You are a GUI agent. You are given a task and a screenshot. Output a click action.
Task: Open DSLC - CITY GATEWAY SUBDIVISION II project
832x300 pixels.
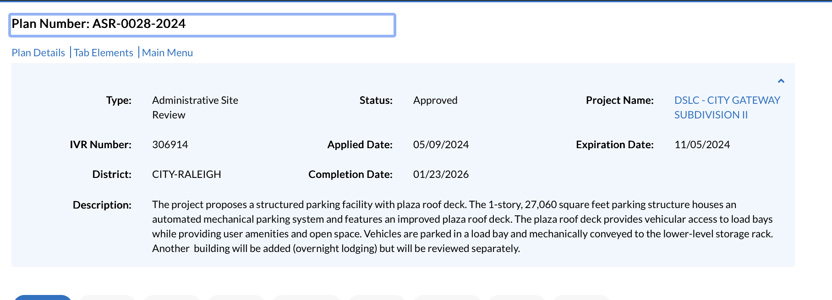[x=727, y=107]
